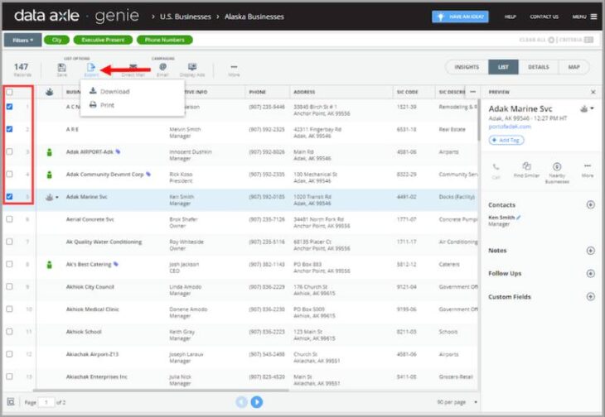Add a new contact with plus icon
This screenshot has width=605, height=417.
coord(590,204)
